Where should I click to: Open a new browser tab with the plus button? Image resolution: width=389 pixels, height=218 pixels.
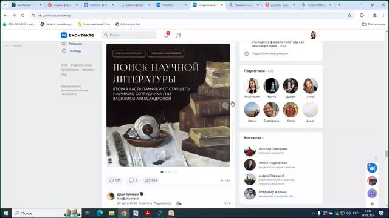point(339,5)
